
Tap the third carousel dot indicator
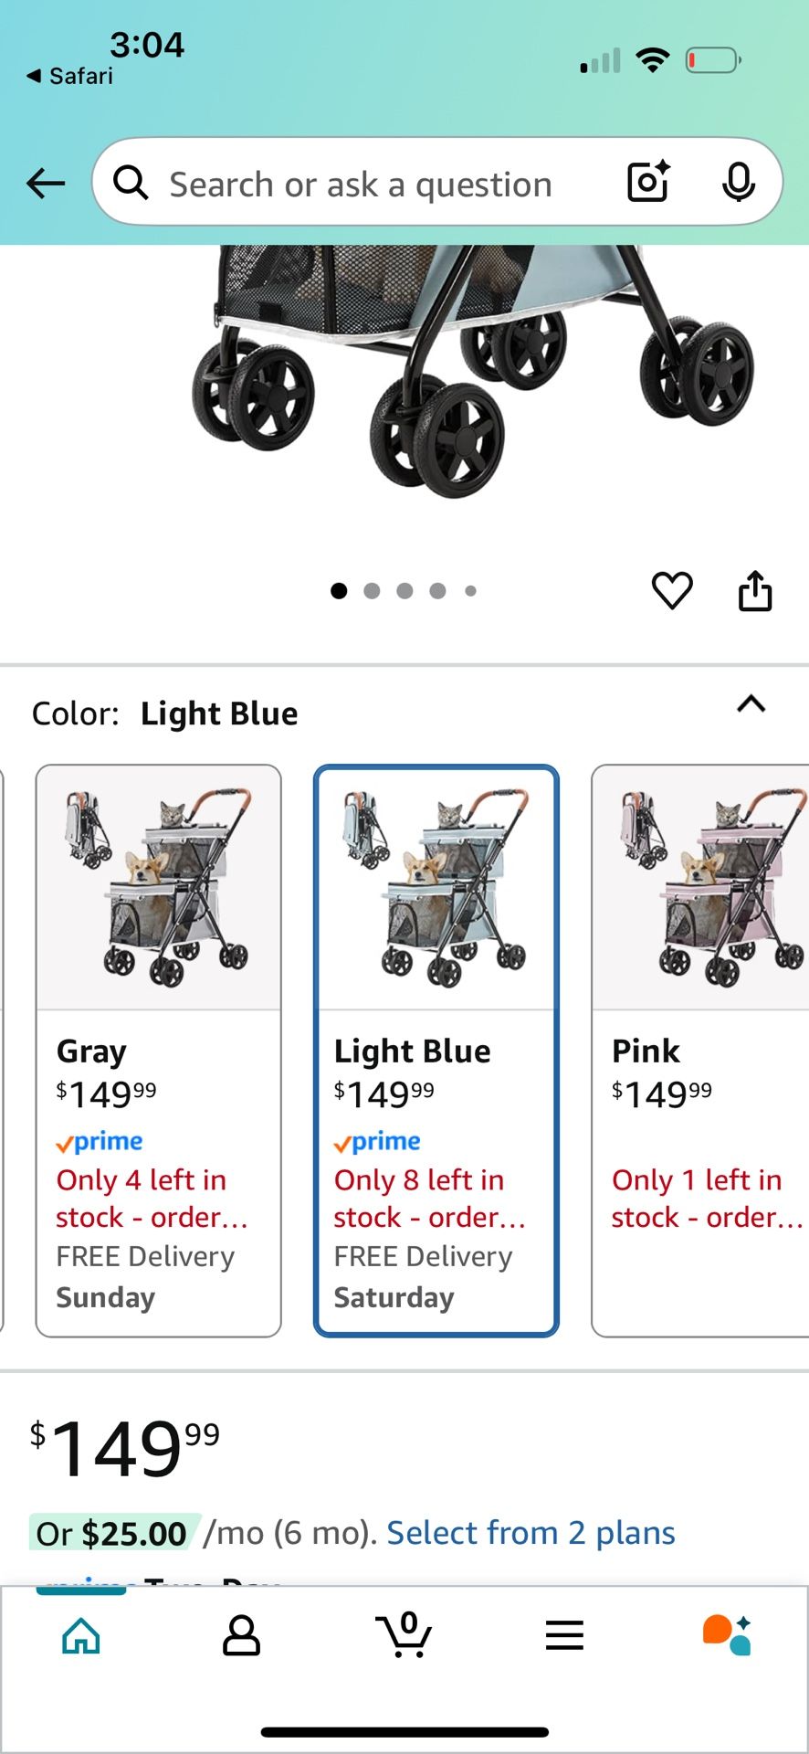[404, 590]
